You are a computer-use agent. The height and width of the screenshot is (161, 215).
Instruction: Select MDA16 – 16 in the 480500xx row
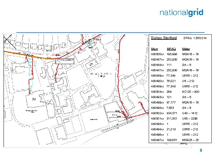coord(190,54)
